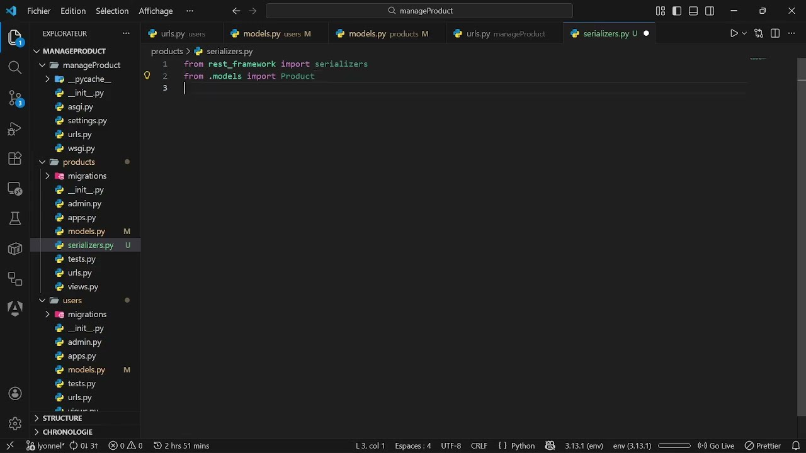Click the open changes compare icon
806x453 pixels.
coord(759,33)
